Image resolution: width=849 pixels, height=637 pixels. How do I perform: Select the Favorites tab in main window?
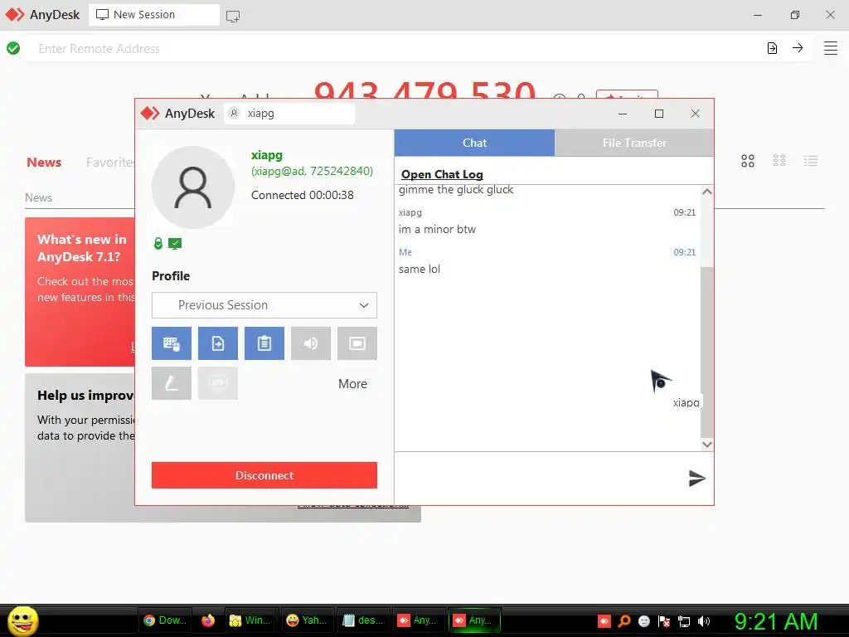point(110,162)
